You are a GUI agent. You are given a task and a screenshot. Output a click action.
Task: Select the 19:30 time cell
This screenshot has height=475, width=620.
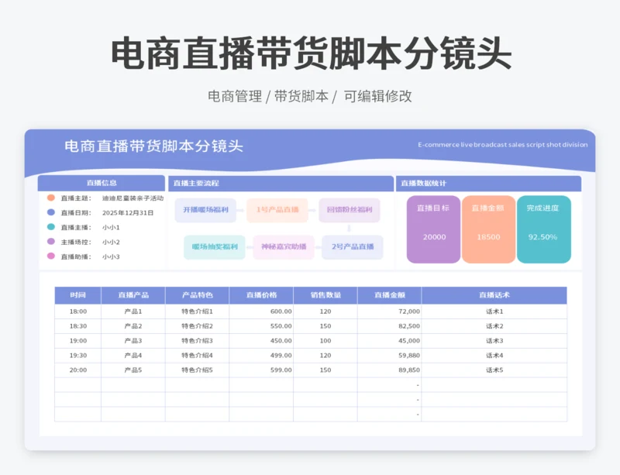tap(78, 356)
